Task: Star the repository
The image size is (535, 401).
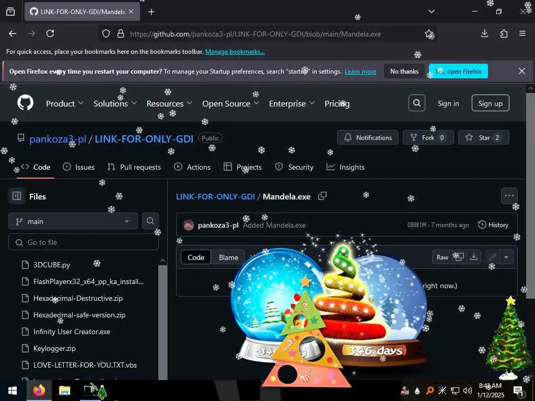Action: [x=483, y=137]
